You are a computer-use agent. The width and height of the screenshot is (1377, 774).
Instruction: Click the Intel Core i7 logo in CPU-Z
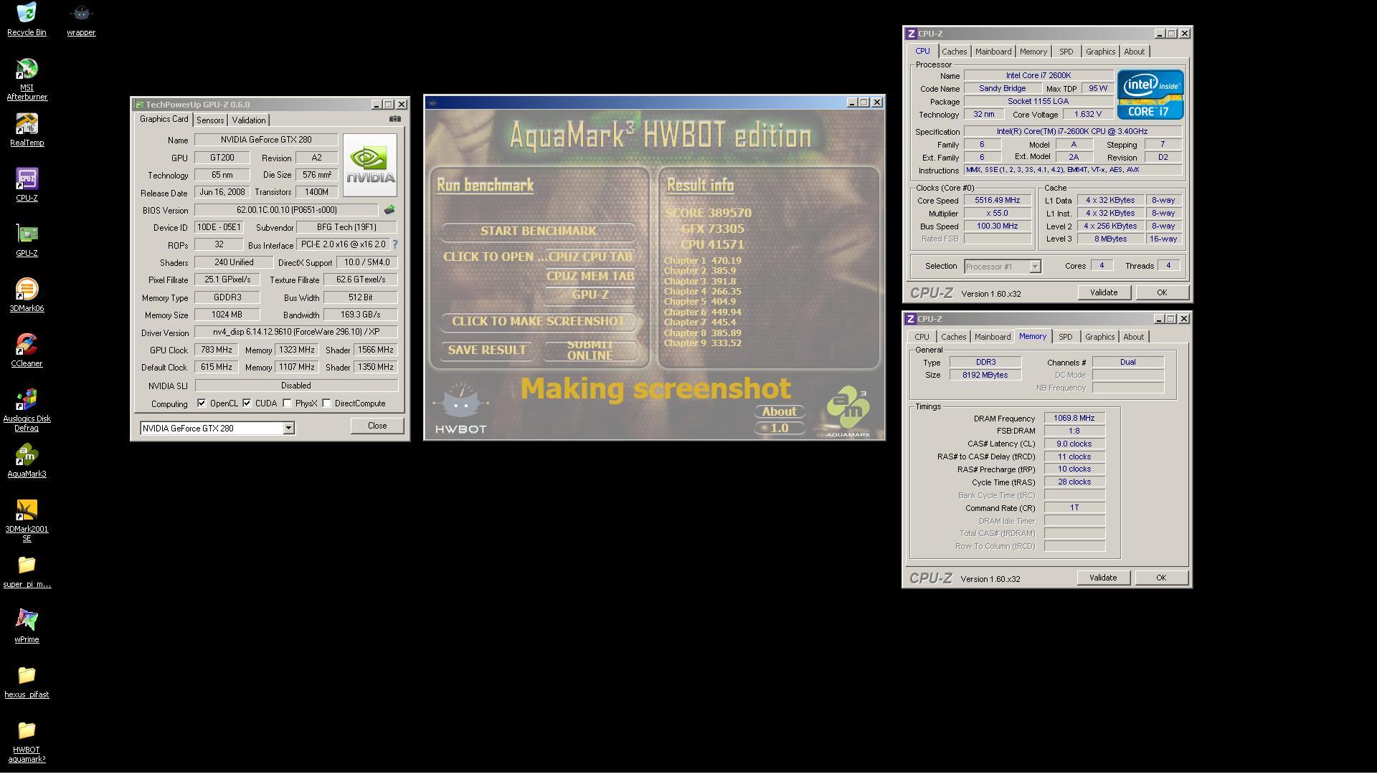coord(1150,94)
